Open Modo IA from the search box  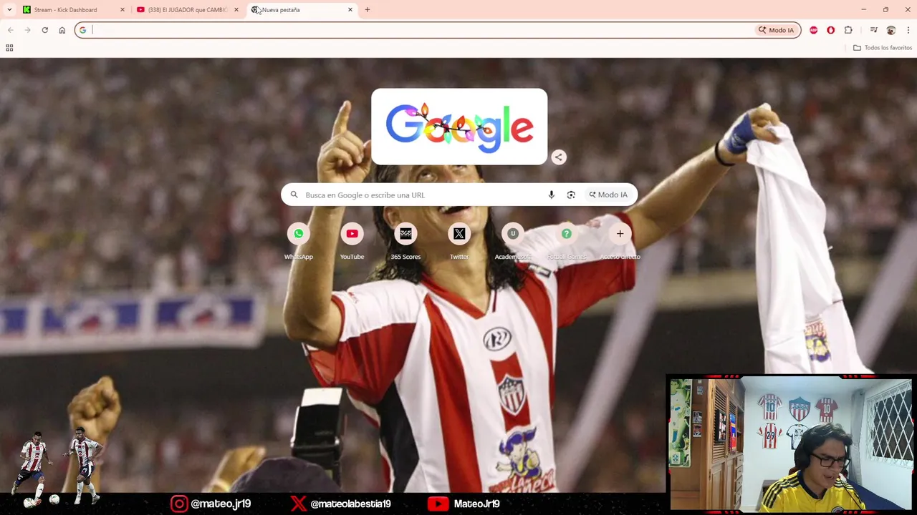click(608, 195)
